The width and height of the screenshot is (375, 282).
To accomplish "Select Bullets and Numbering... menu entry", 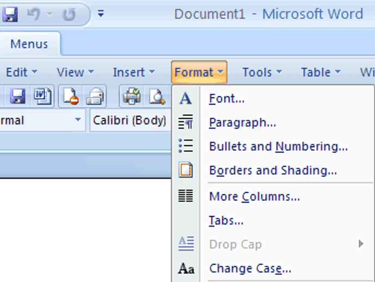I will pos(273,146).
